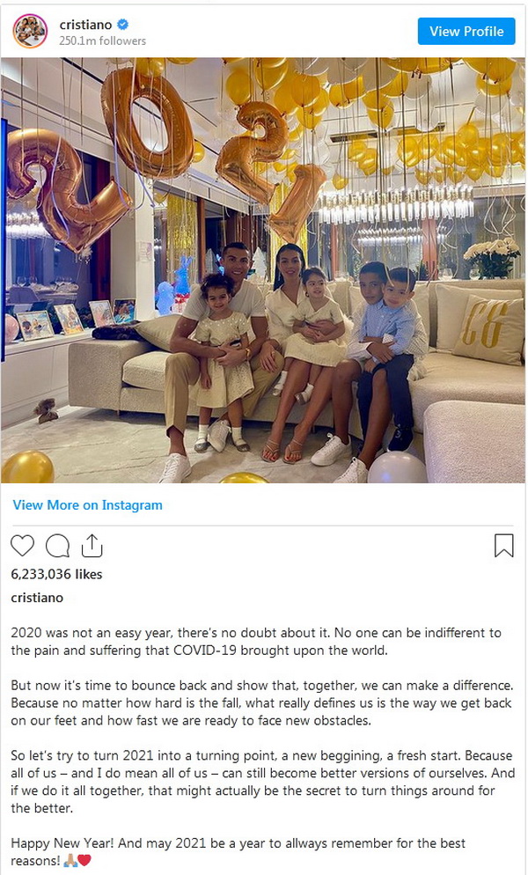Viewport: 528px width, 875px height.
Task: Click the red heart emoji in caption
Action: pos(84,861)
